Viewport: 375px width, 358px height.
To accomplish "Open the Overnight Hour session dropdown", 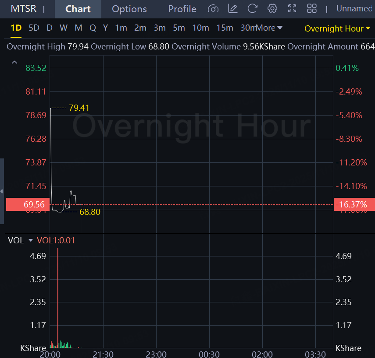I will 337,28.
